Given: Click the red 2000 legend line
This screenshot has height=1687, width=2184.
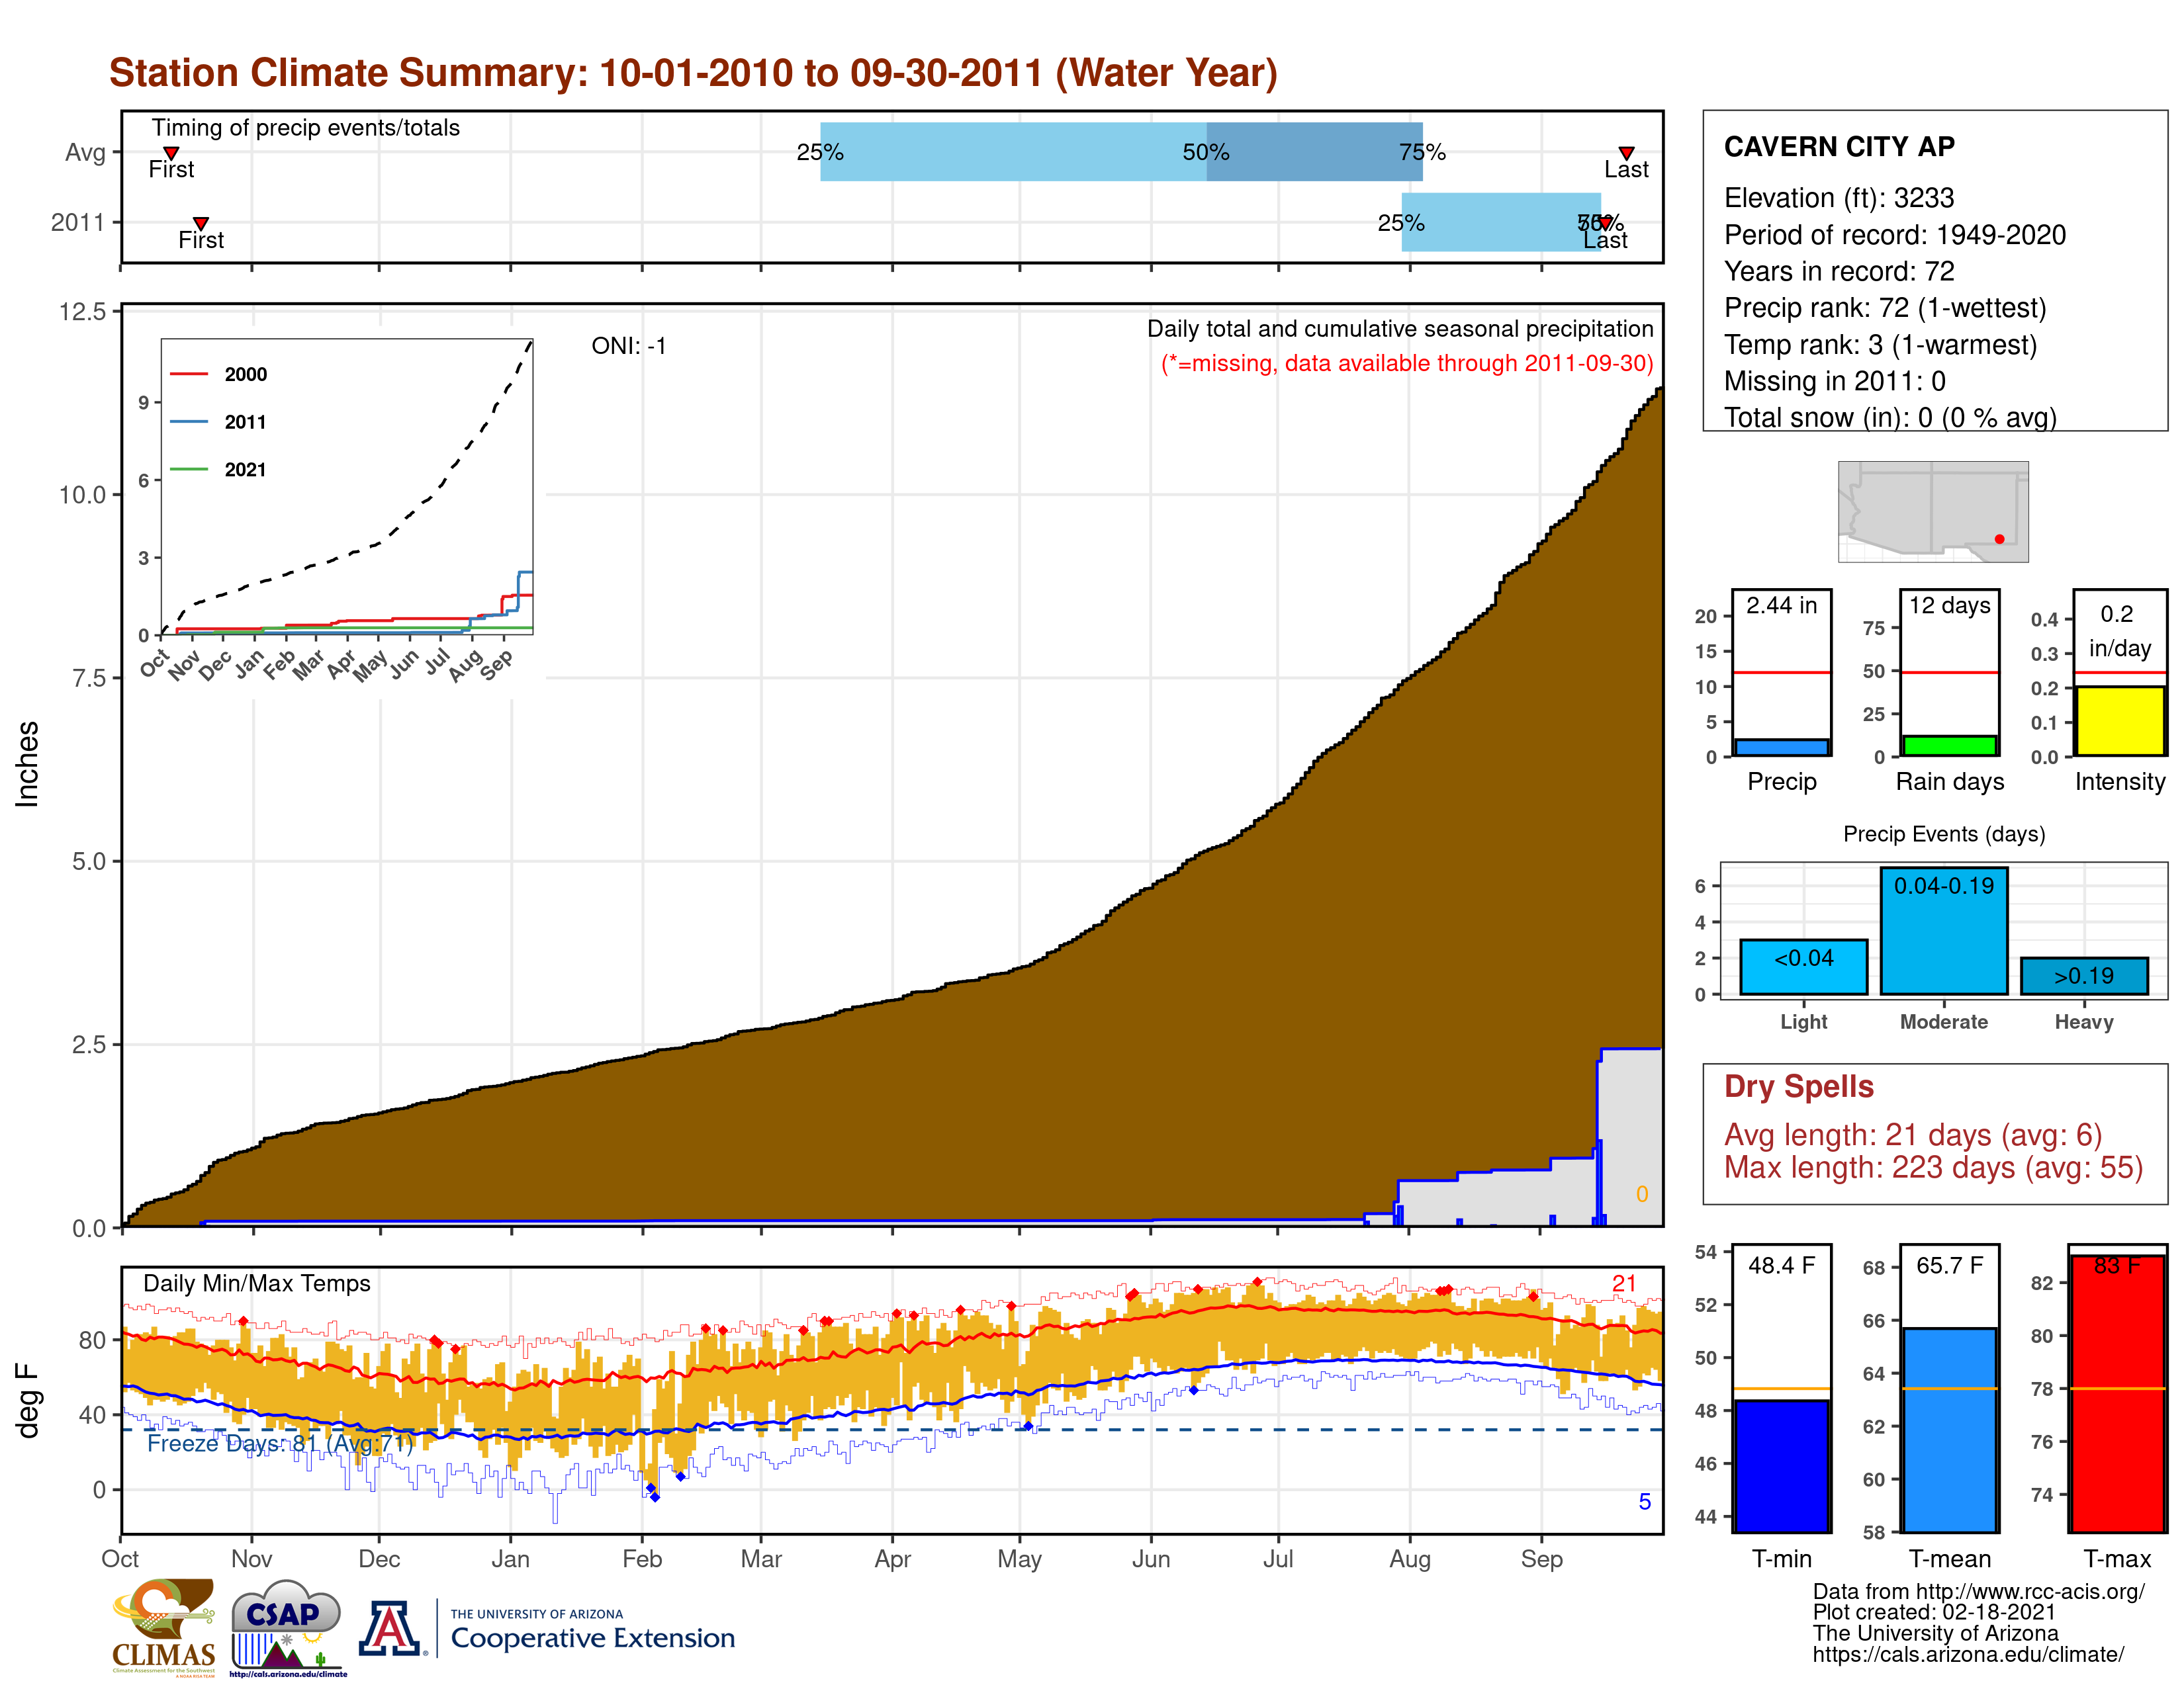Looking at the screenshot, I should [x=189, y=374].
